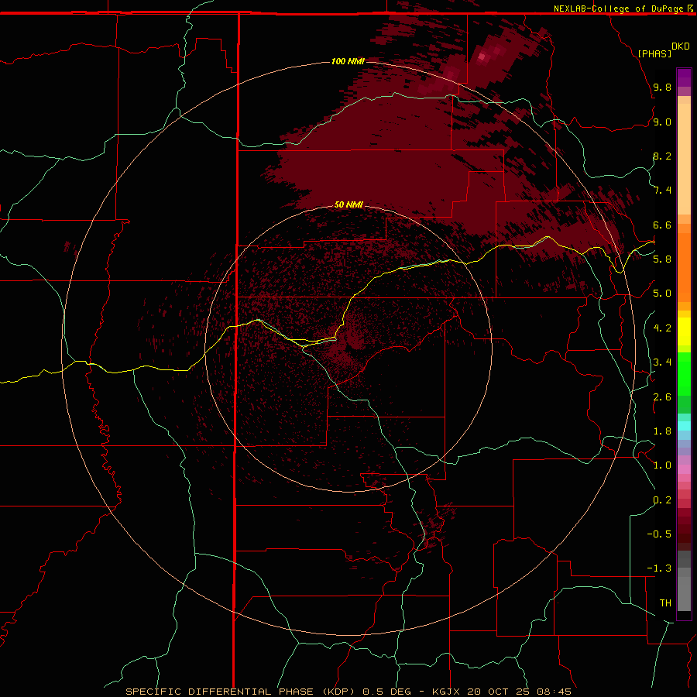Screen dimensions: 697x697
Task: Click the [PHAS] units label
Action: tap(654, 53)
